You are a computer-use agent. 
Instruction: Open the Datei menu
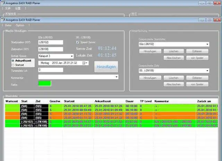coord(8,25)
